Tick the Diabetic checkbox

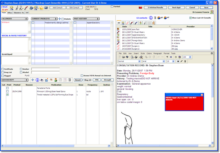63,19
